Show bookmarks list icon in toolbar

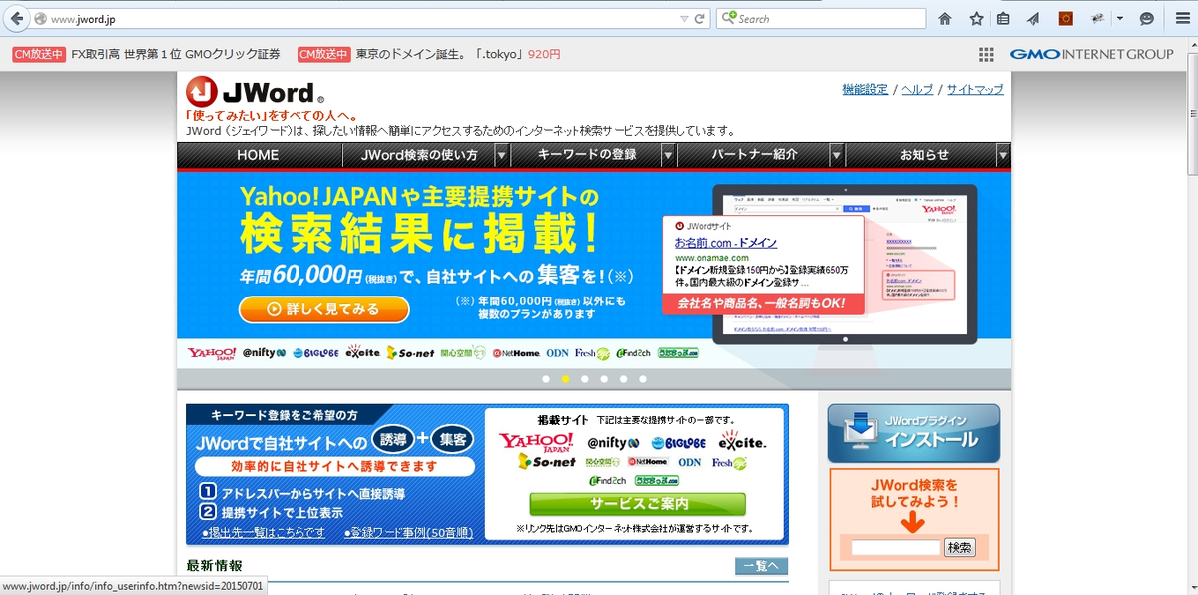pyautogui.click(x=1004, y=18)
